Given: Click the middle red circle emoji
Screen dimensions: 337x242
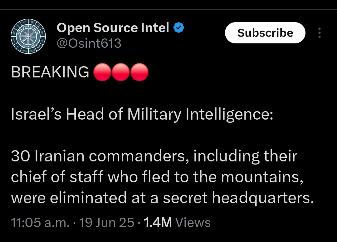Looking at the screenshot, I should point(121,72).
